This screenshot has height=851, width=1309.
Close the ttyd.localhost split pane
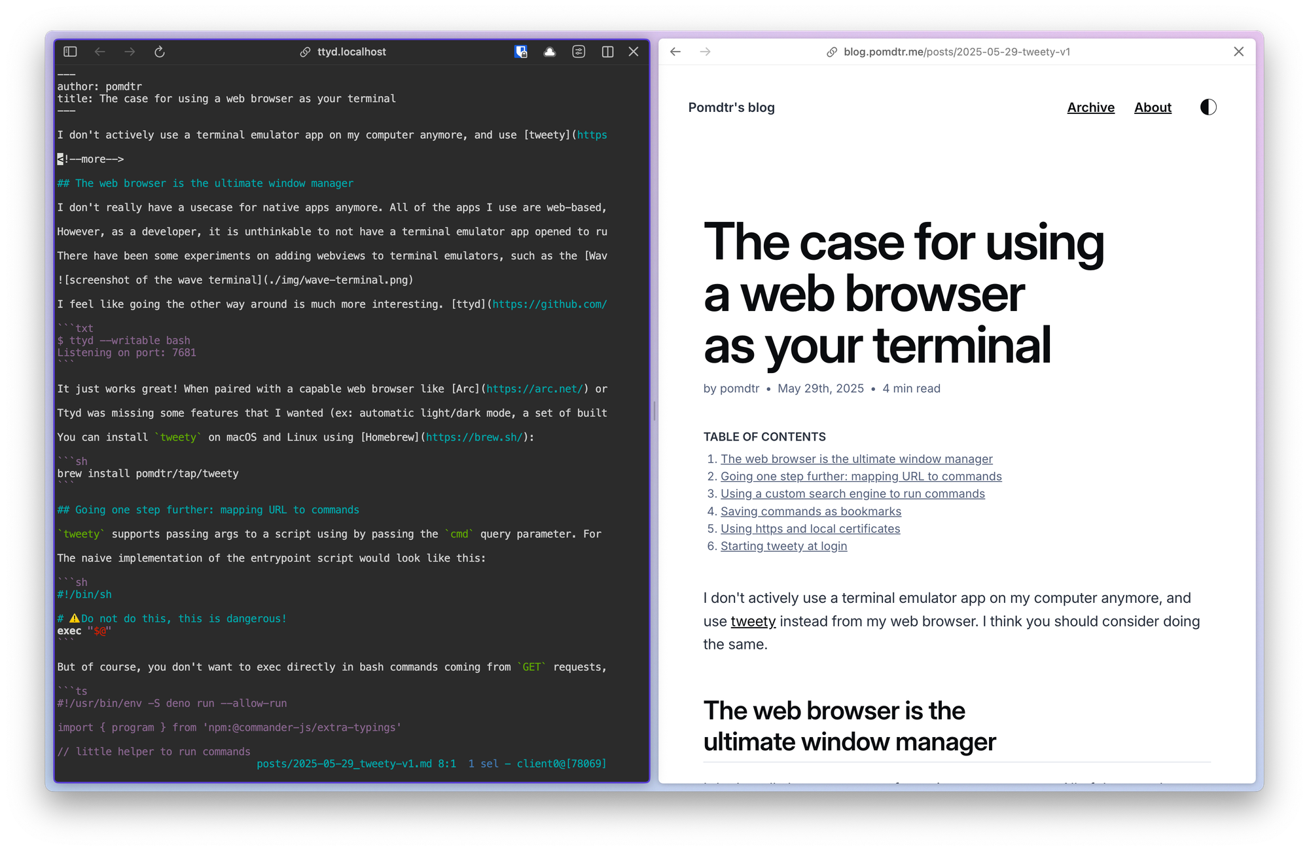(634, 52)
